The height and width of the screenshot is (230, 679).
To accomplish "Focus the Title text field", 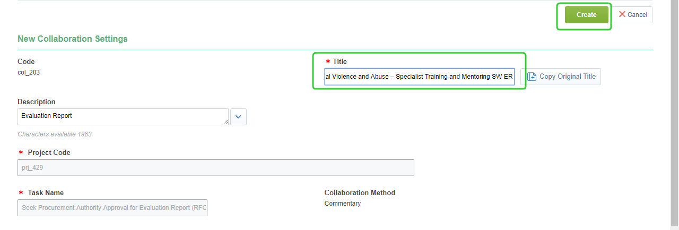I will (x=419, y=77).
